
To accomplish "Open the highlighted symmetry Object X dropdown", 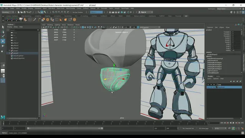I will 96,12.
